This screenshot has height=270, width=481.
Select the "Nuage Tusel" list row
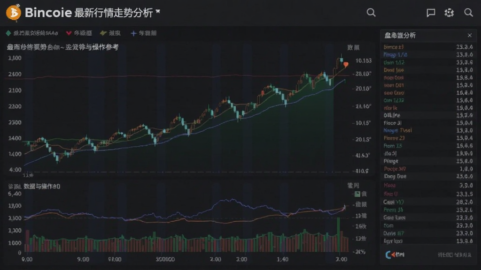coord(428,130)
